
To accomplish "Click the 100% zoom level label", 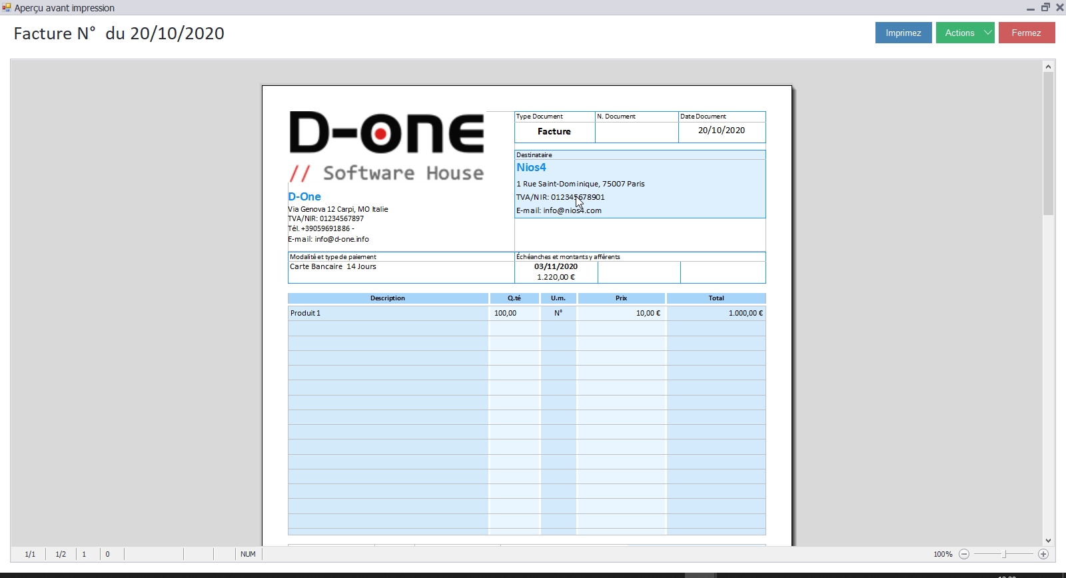I will [x=943, y=554].
